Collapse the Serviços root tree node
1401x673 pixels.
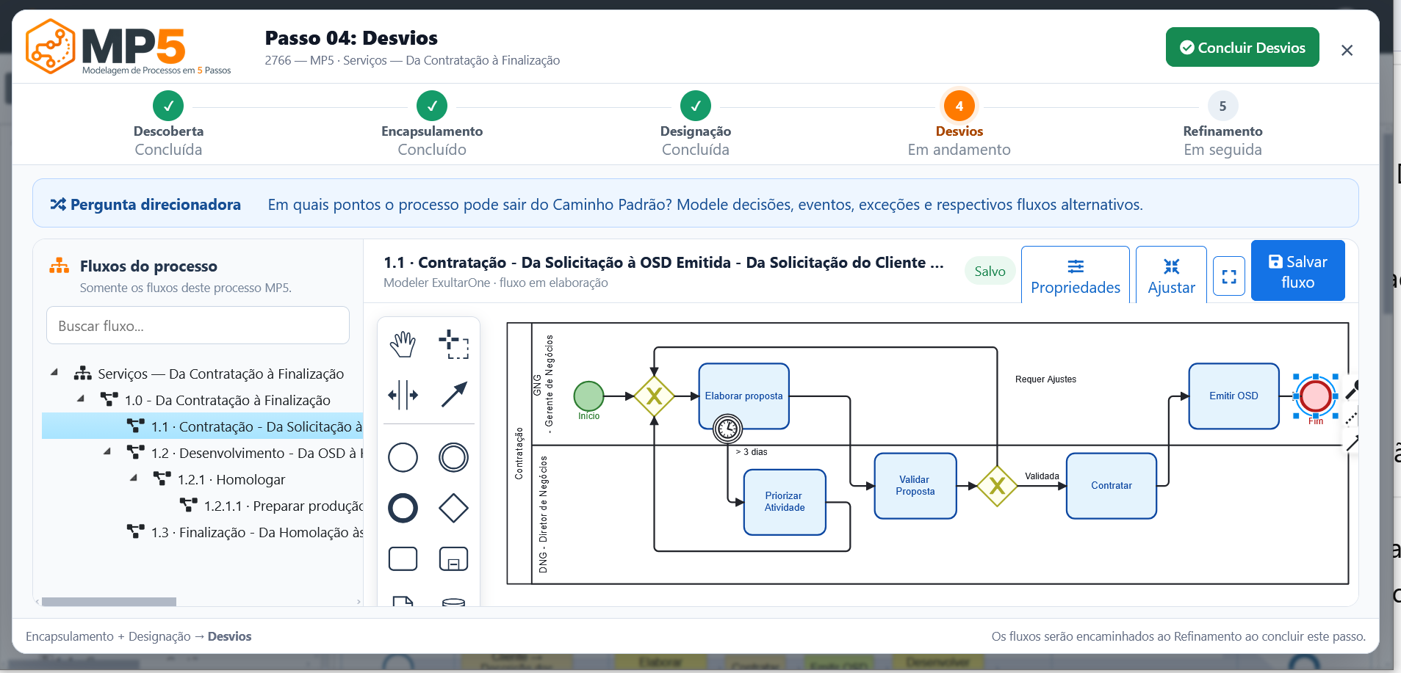[x=54, y=373]
